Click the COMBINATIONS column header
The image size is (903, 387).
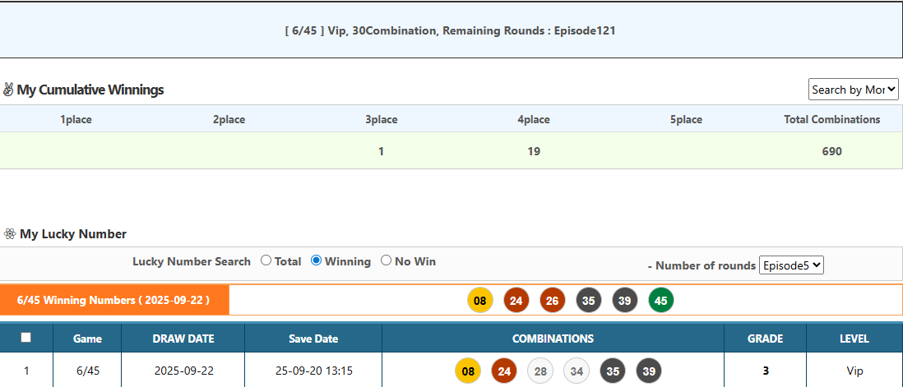tap(553, 339)
